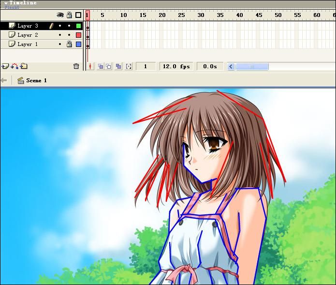Toggle Onion Skin button
The width and height of the screenshot is (336, 285).
pyautogui.click(x=100, y=66)
